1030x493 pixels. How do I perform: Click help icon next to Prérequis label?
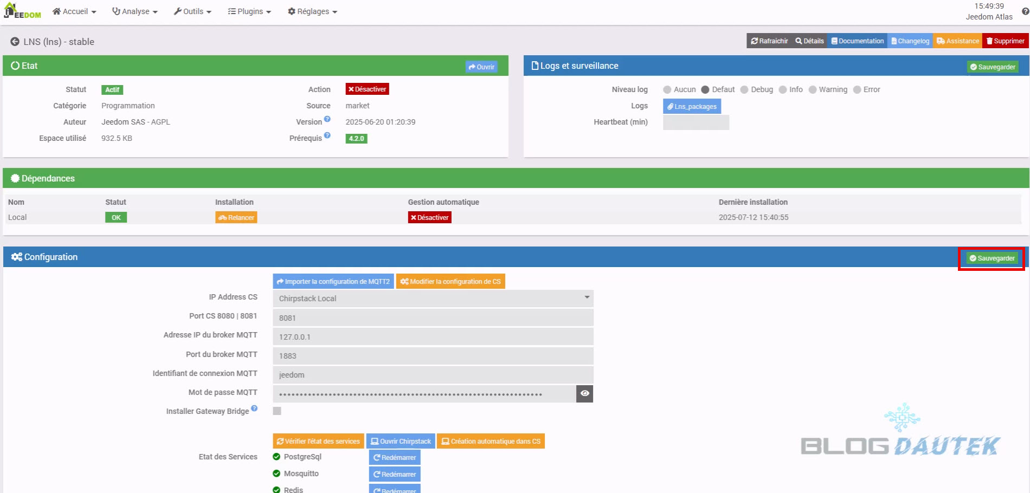point(327,135)
